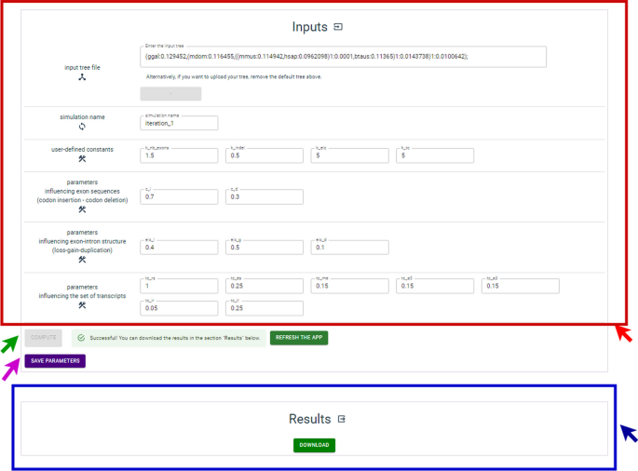Click the k_tc constant field
638x471 pixels.
[x=435, y=155]
